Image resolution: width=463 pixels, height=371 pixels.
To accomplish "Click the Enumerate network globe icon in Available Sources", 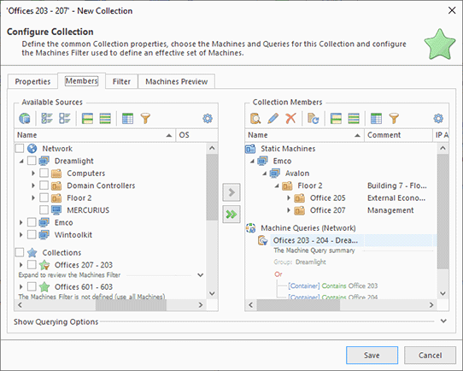I will (x=25, y=119).
